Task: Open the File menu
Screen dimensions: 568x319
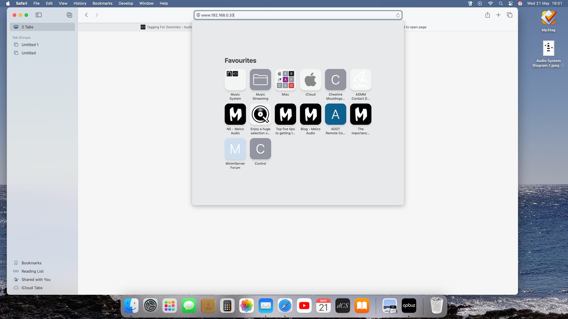Action: tap(36, 3)
